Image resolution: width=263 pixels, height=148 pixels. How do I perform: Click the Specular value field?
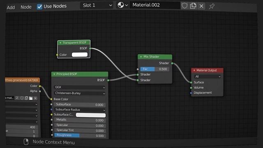click(80, 125)
